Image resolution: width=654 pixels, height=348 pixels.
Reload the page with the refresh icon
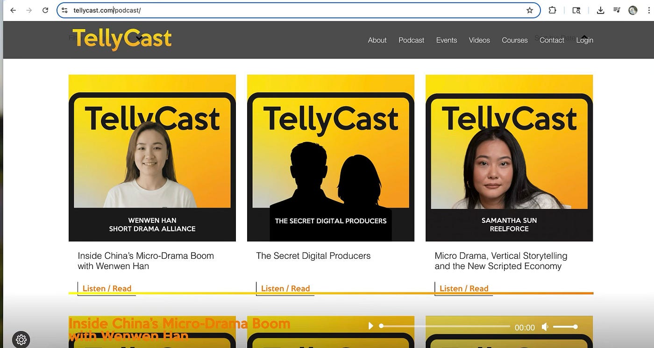(x=45, y=10)
